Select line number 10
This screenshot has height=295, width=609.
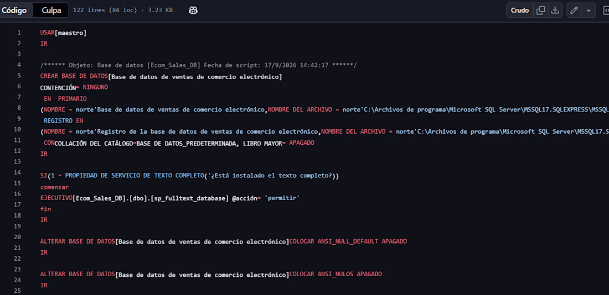19,130
